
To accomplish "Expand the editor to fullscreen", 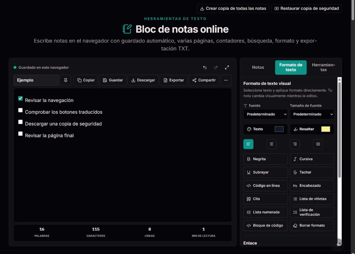I will (227, 67).
